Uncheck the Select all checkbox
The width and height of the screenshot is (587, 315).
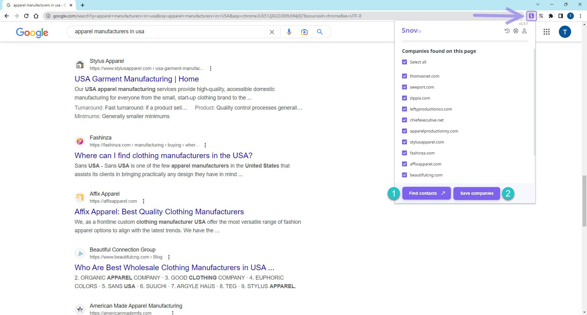coord(404,62)
